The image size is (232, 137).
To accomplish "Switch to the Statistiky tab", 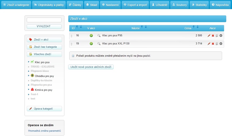I will click(199, 5).
